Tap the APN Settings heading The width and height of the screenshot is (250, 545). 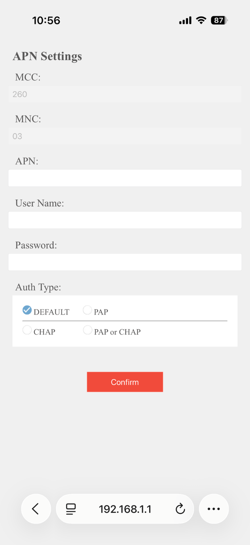click(47, 56)
